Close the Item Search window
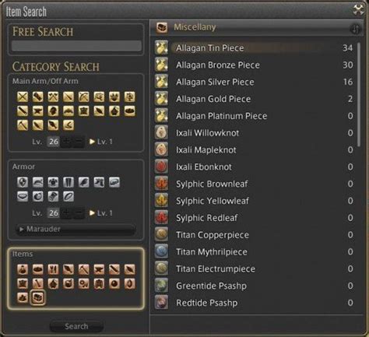 358,10
